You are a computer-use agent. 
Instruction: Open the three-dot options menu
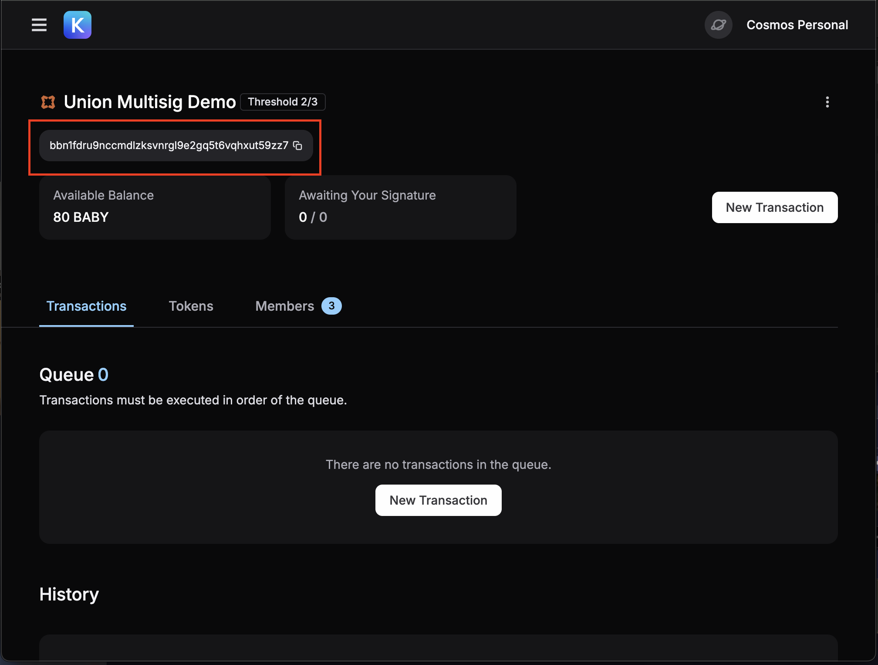click(827, 102)
